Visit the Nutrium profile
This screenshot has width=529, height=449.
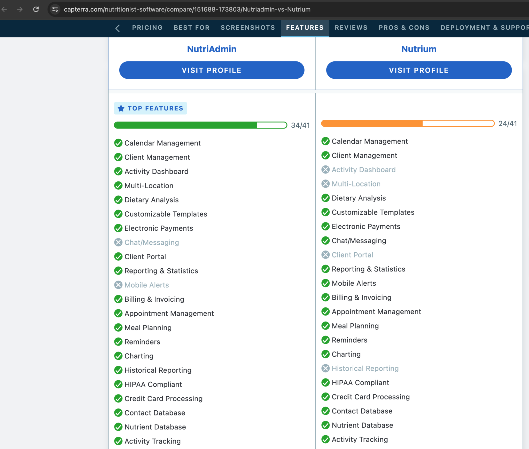click(419, 70)
